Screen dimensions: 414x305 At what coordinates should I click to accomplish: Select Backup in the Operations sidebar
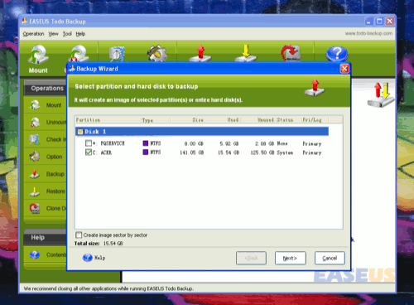(x=46, y=174)
